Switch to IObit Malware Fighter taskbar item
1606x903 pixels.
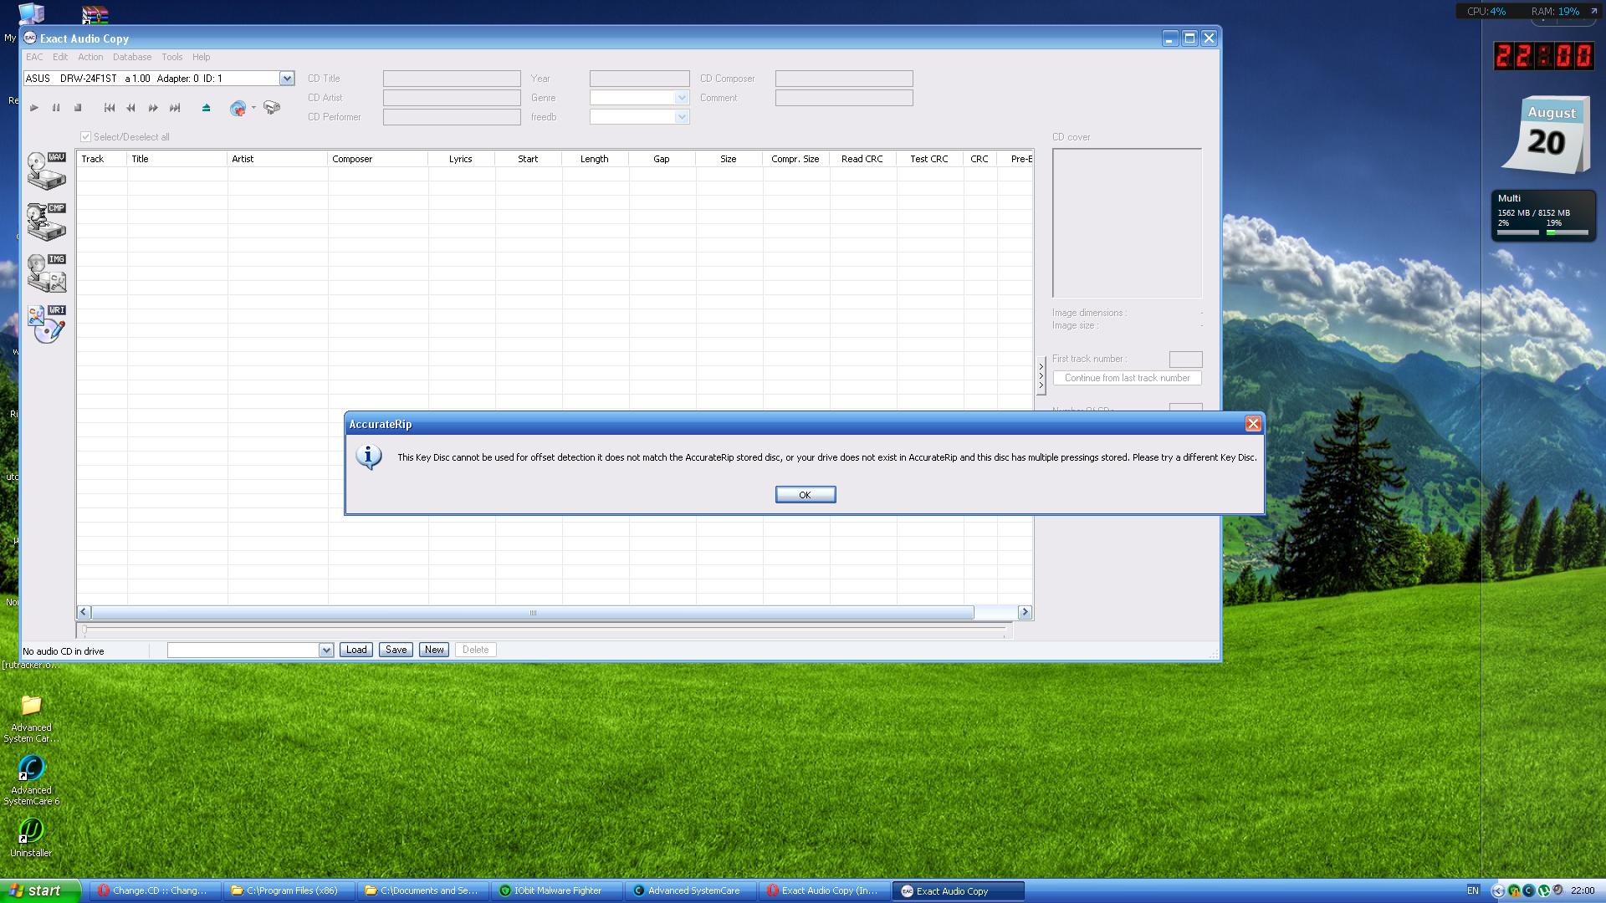coord(558,891)
